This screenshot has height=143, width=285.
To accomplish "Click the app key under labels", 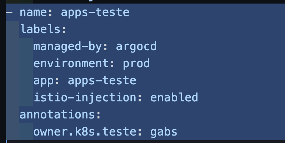I will pos(44,80).
